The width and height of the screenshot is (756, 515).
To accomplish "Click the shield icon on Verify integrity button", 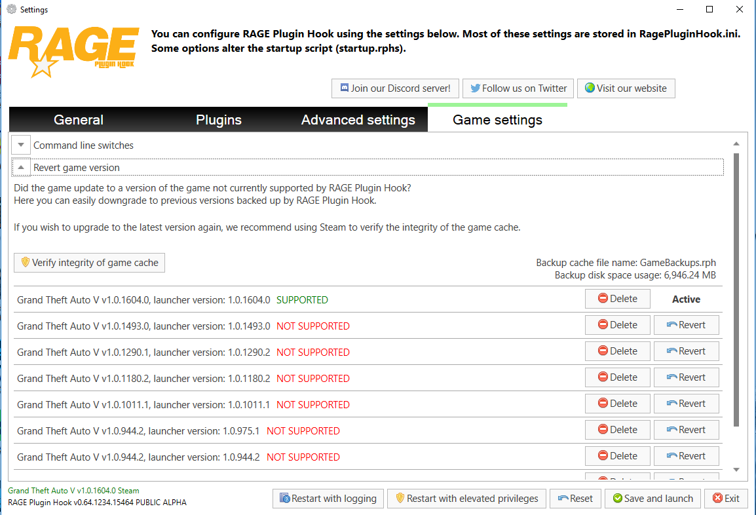I will coord(26,262).
